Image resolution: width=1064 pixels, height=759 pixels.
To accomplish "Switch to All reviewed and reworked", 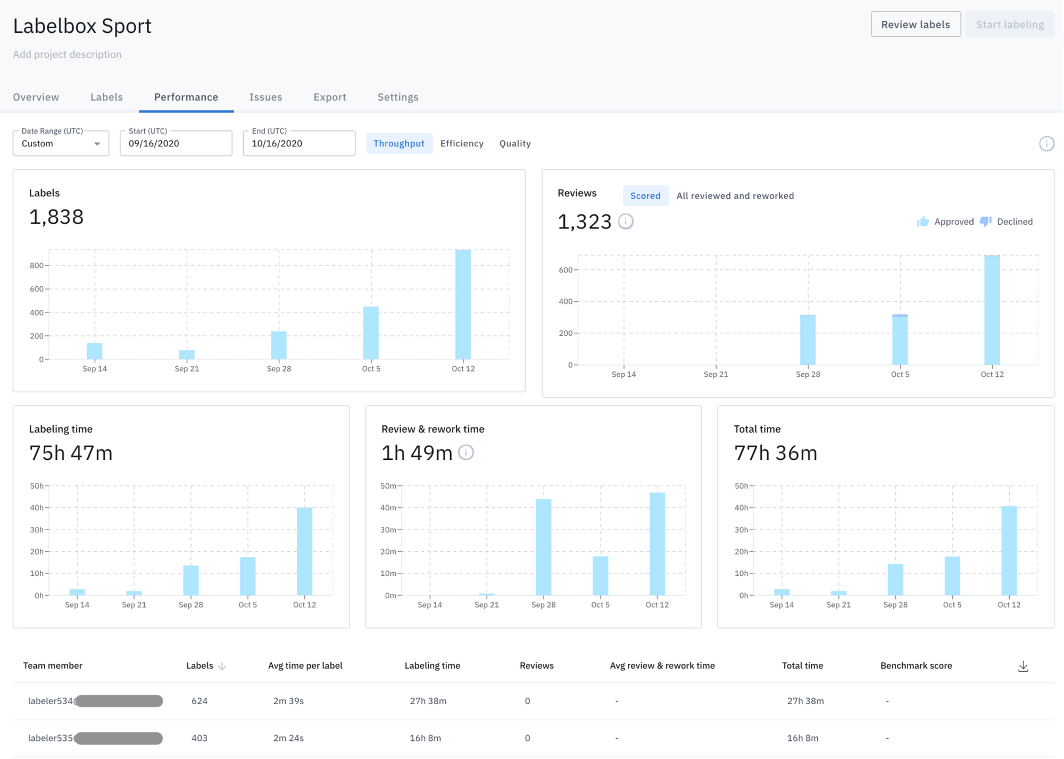I will 735,196.
